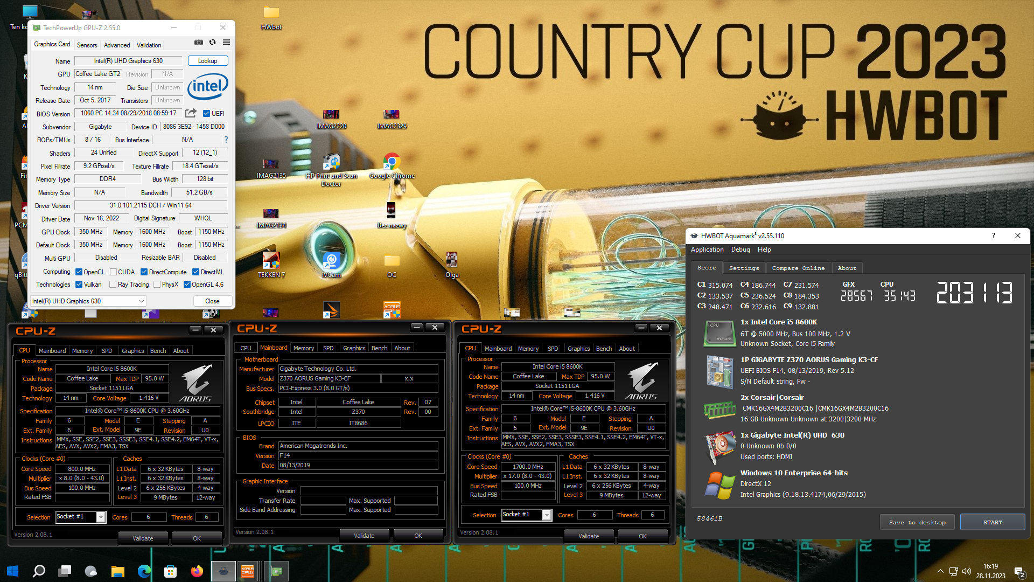Open the Aquamark Compare Online tab
The image size is (1034, 582).
798,268
